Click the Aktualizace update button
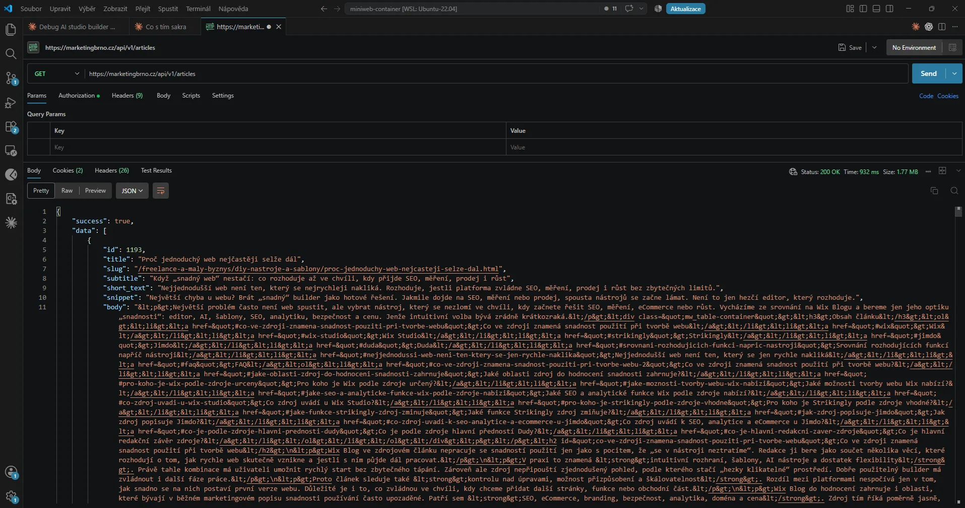The image size is (965, 508). [685, 9]
